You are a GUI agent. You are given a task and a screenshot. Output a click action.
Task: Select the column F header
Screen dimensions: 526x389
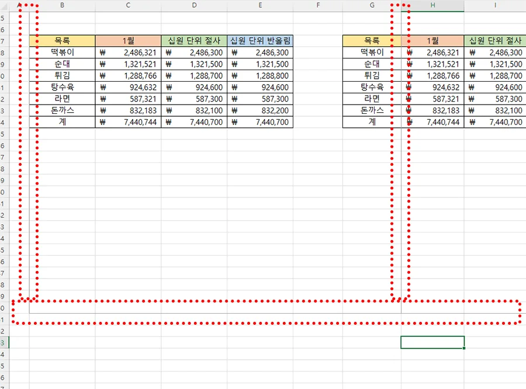click(318, 5)
